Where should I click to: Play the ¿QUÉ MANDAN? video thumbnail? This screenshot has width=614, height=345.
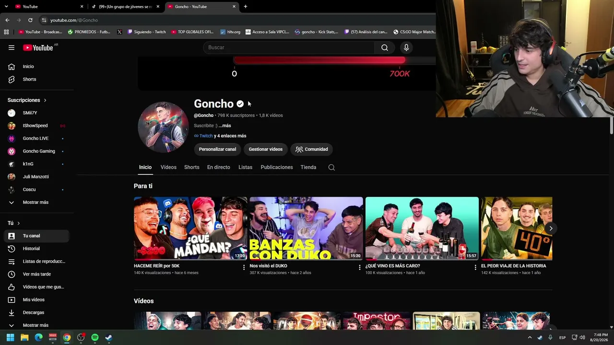pos(190,228)
